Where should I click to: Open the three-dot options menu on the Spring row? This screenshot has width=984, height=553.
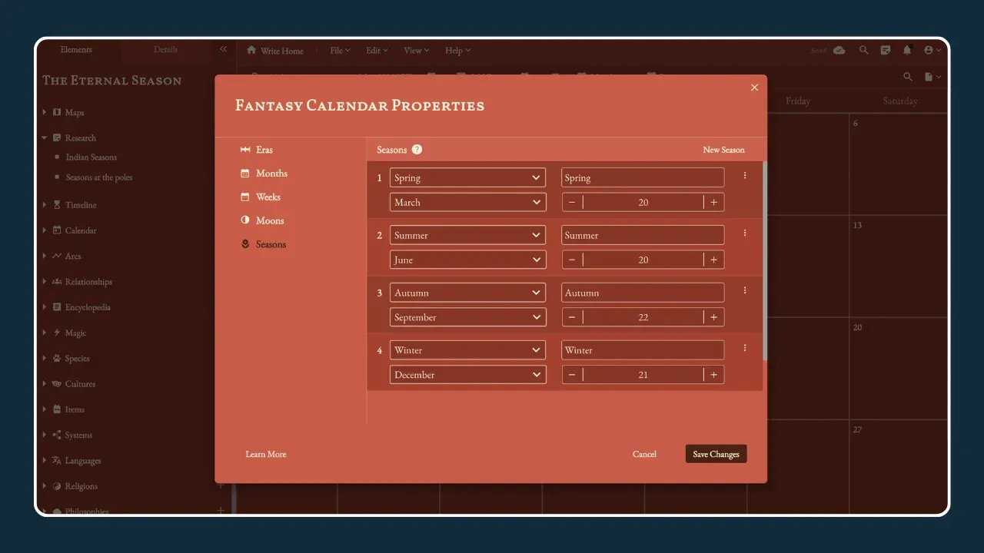[x=744, y=175]
